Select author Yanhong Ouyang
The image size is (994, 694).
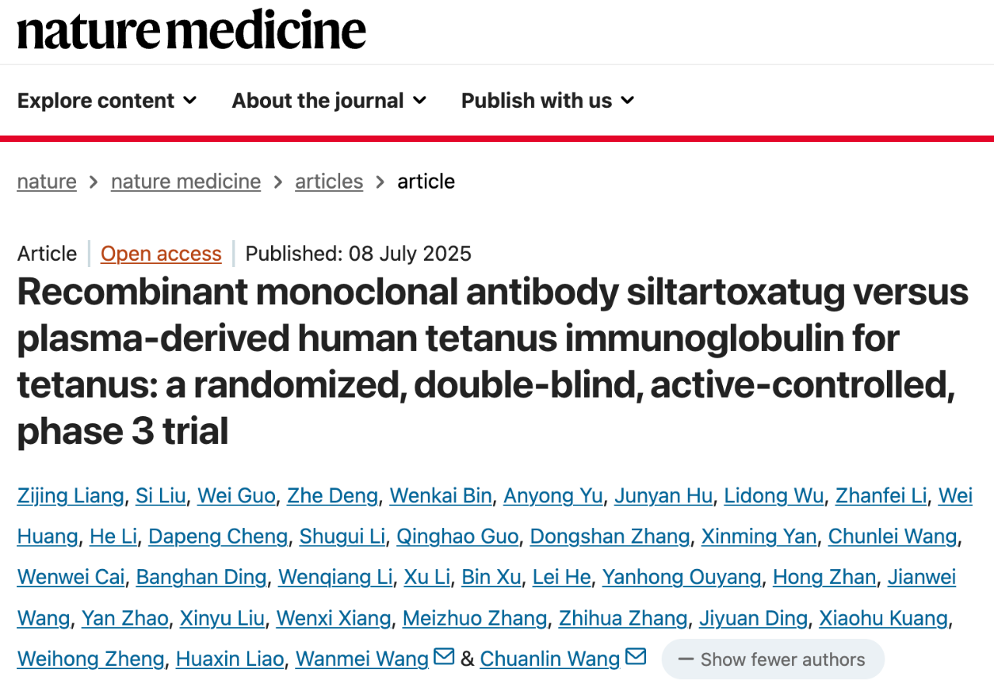click(x=682, y=577)
